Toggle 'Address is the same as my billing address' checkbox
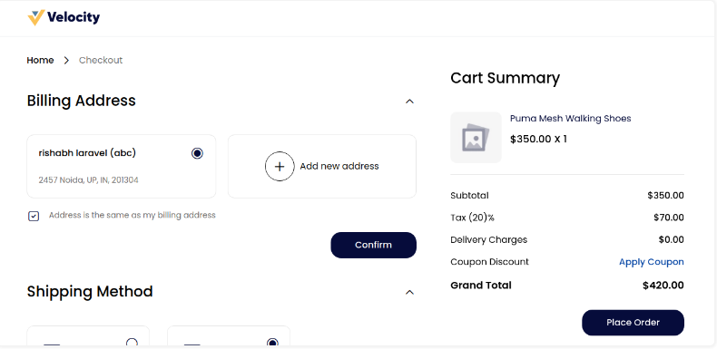This screenshot has height=349, width=717. 34,216
